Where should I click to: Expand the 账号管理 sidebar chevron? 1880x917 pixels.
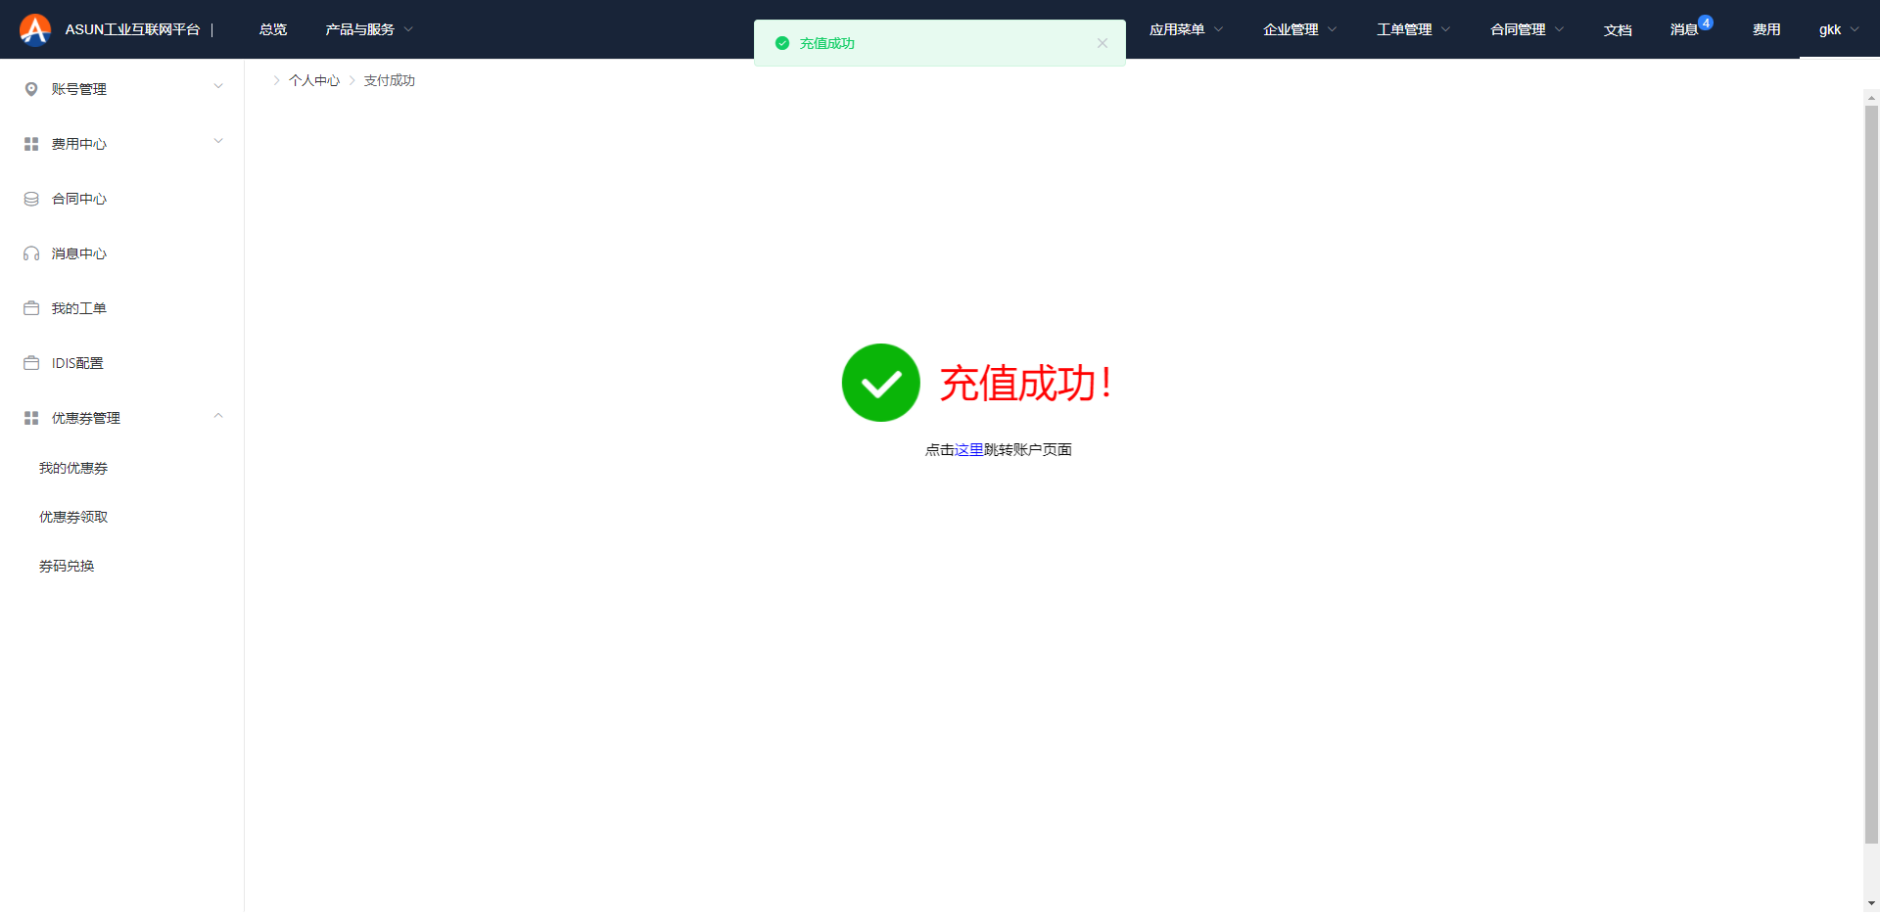pyautogui.click(x=218, y=87)
